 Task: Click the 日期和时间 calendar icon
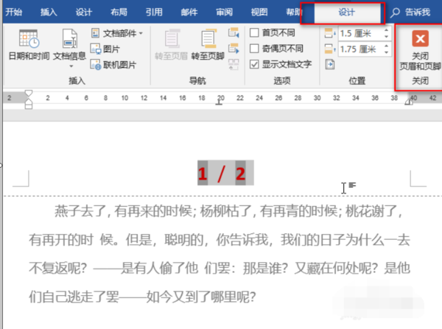click(29, 38)
